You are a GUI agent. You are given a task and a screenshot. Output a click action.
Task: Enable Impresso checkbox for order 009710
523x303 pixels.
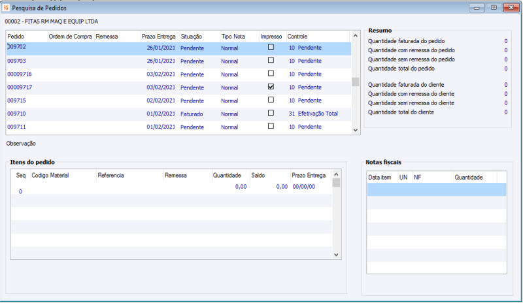(271, 113)
